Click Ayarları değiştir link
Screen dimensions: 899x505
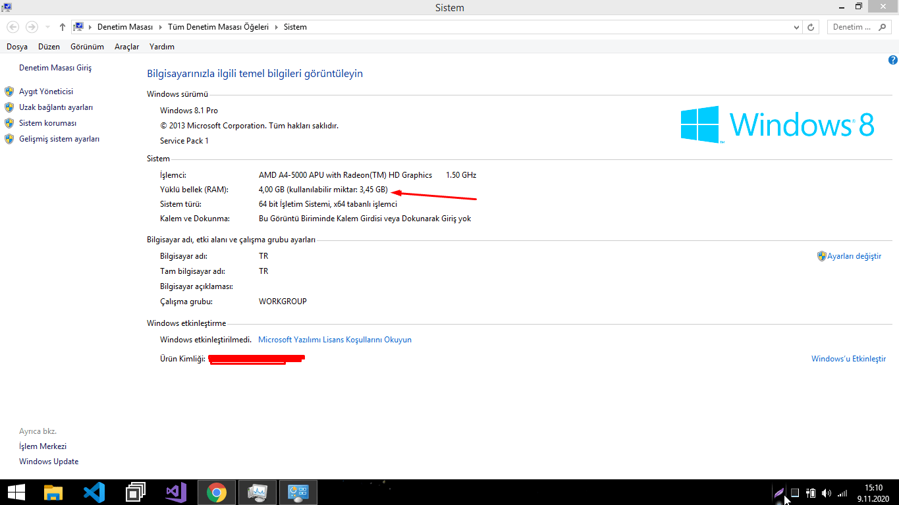pyautogui.click(x=854, y=256)
